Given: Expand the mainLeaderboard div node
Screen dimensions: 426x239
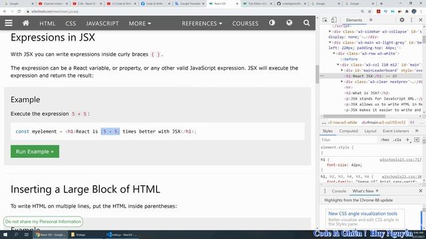Looking at the screenshot, I should point(341,70).
